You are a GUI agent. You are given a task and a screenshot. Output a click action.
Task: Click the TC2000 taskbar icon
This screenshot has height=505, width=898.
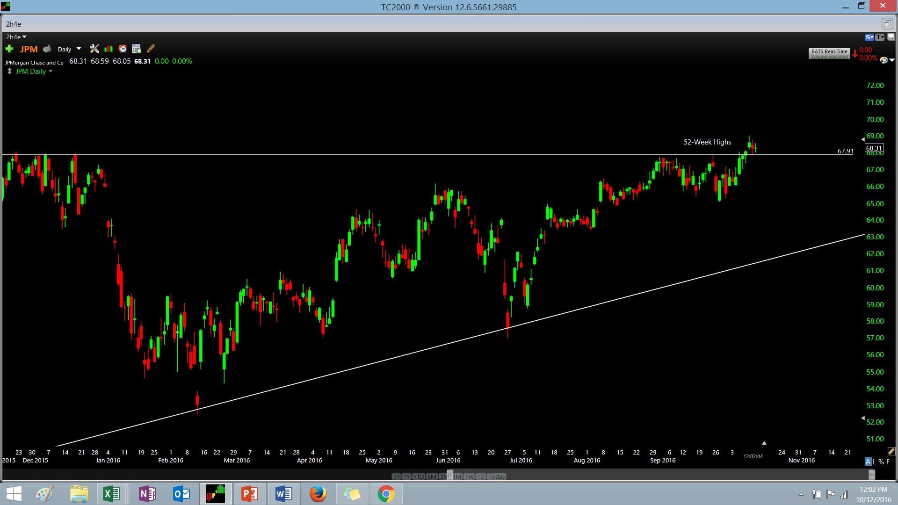pyautogui.click(x=216, y=494)
